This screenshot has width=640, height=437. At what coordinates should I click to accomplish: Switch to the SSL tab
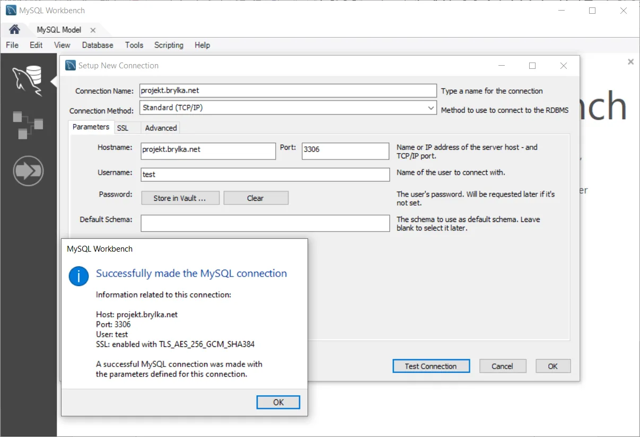pyautogui.click(x=122, y=128)
